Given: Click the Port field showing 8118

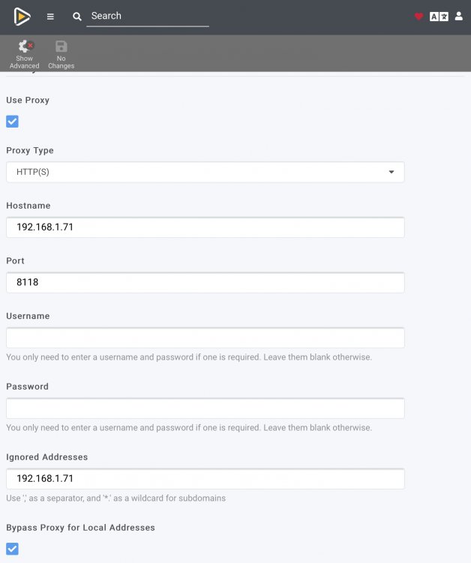Looking at the screenshot, I should [205, 282].
